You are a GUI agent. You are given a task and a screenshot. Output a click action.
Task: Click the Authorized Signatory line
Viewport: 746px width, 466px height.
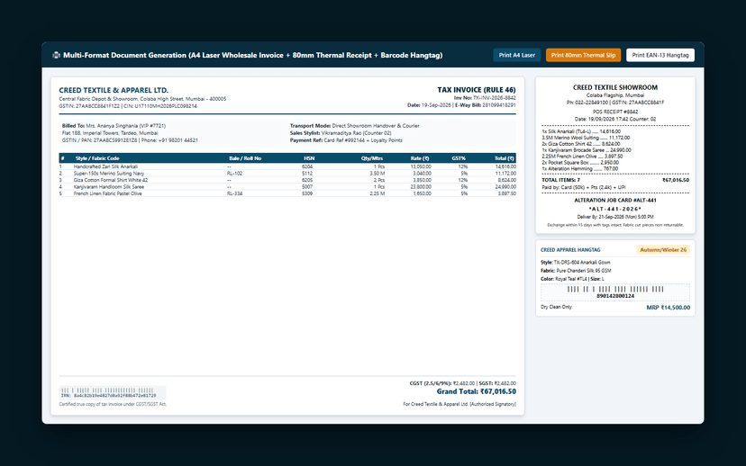pyautogui.click(x=459, y=404)
